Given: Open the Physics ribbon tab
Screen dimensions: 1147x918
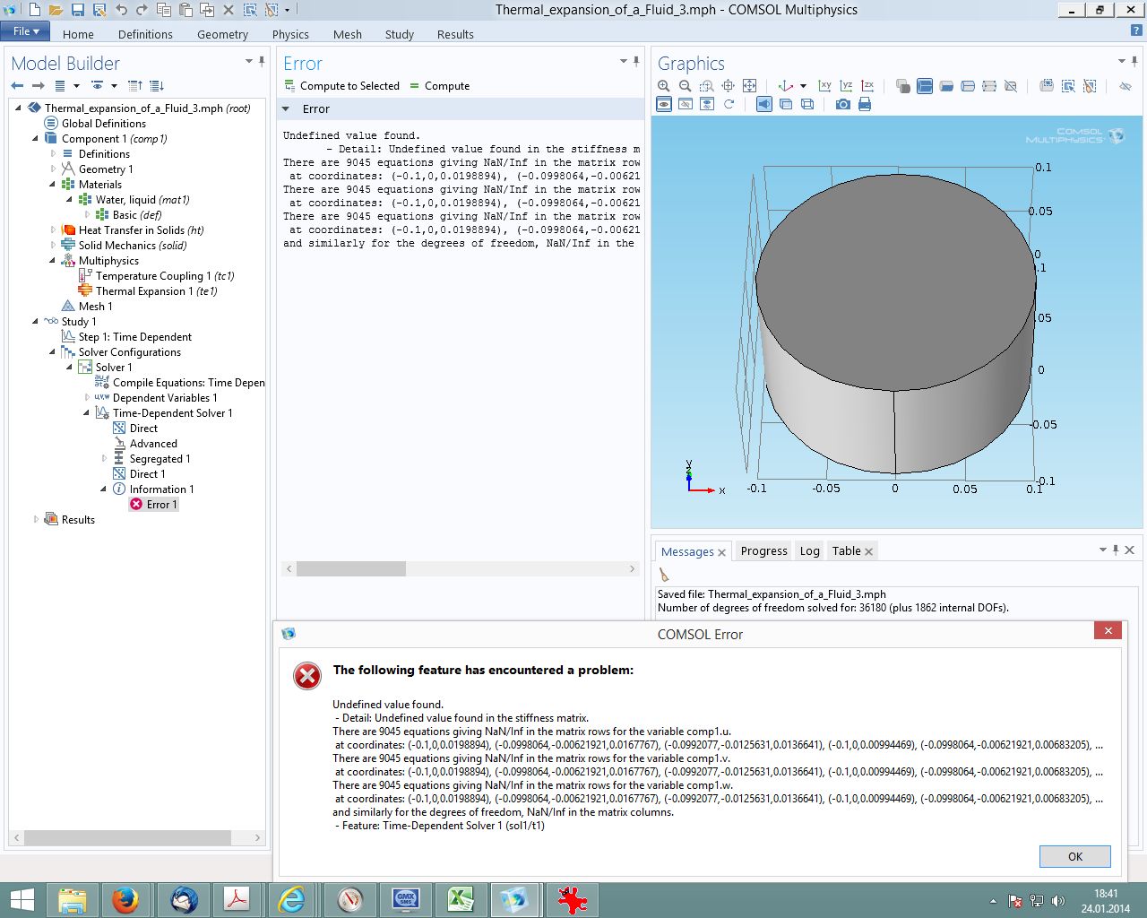Looking at the screenshot, I should pyautogui.click(x=290, y=34).
